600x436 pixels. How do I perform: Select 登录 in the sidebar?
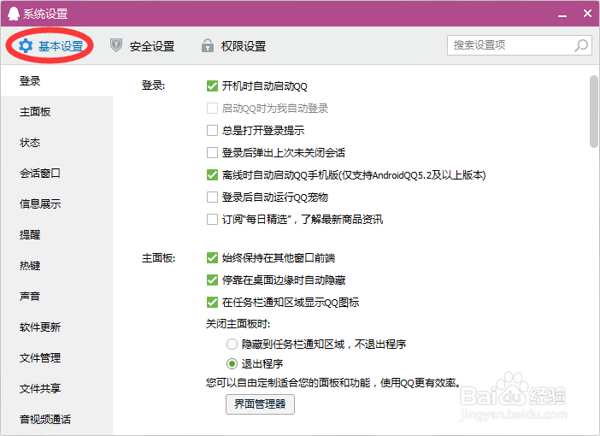tap(57, 80)
